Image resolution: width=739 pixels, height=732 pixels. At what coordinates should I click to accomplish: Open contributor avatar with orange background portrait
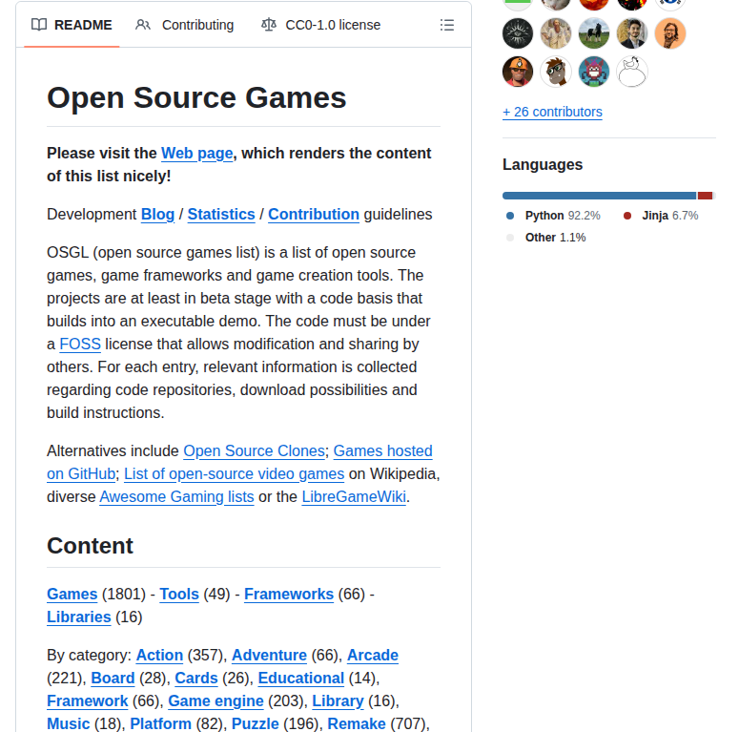click(670, 33)
